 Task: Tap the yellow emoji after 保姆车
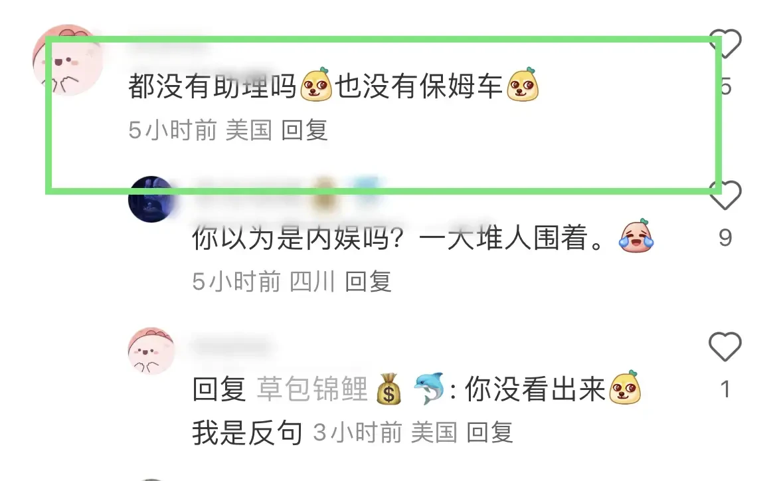[523, 85]
